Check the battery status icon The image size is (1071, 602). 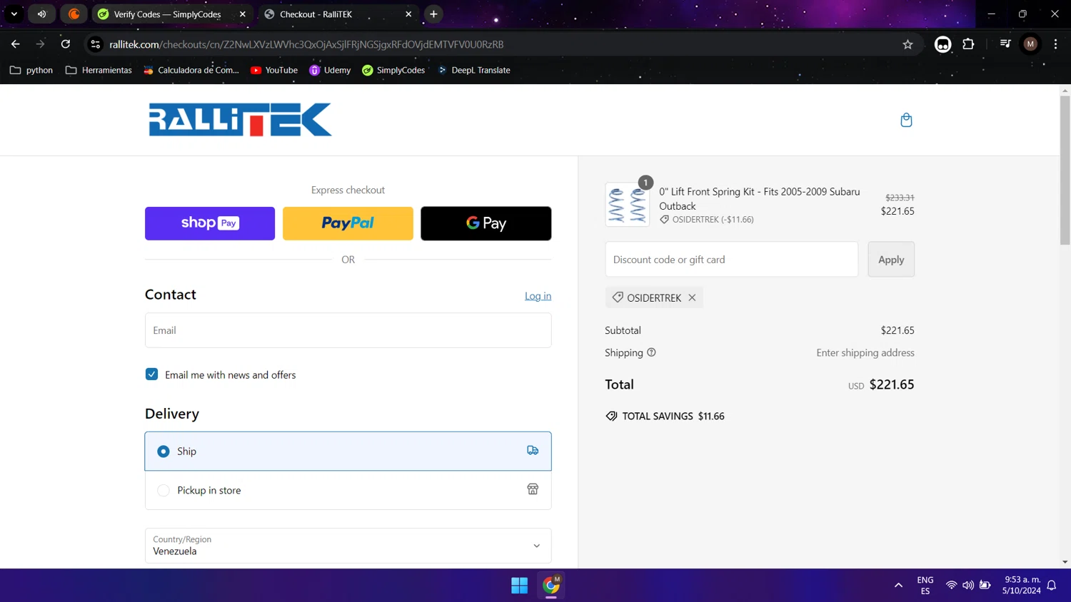[985, 586]
